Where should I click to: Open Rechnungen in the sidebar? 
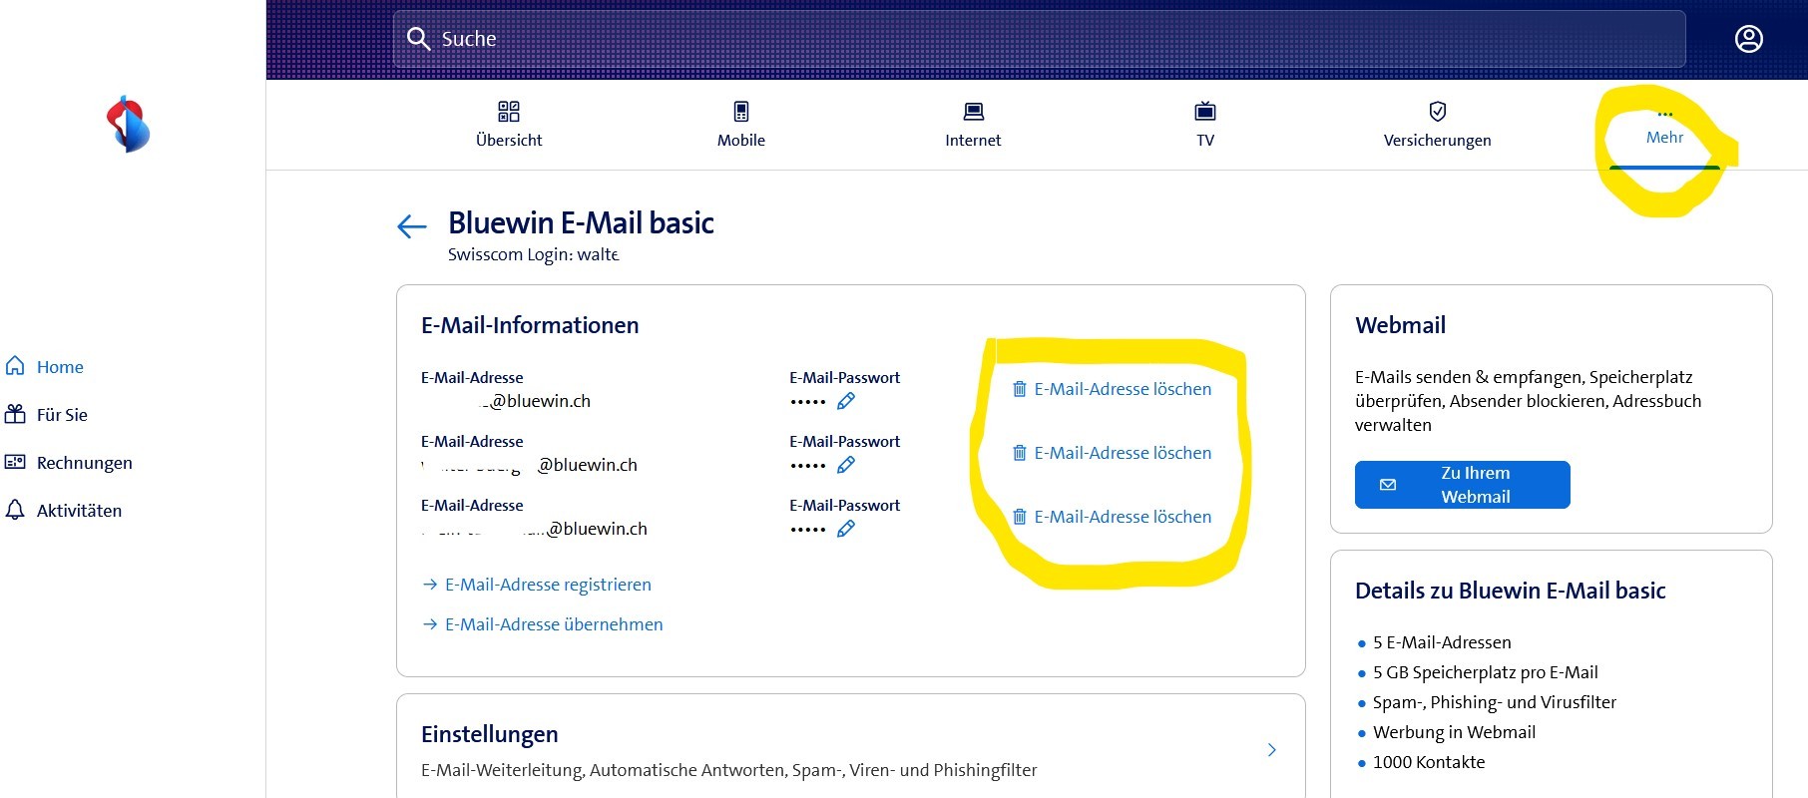(84, 463)
